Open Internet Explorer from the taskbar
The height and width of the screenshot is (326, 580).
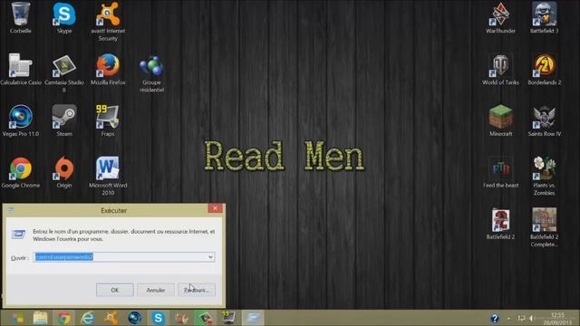coord(87,318)
